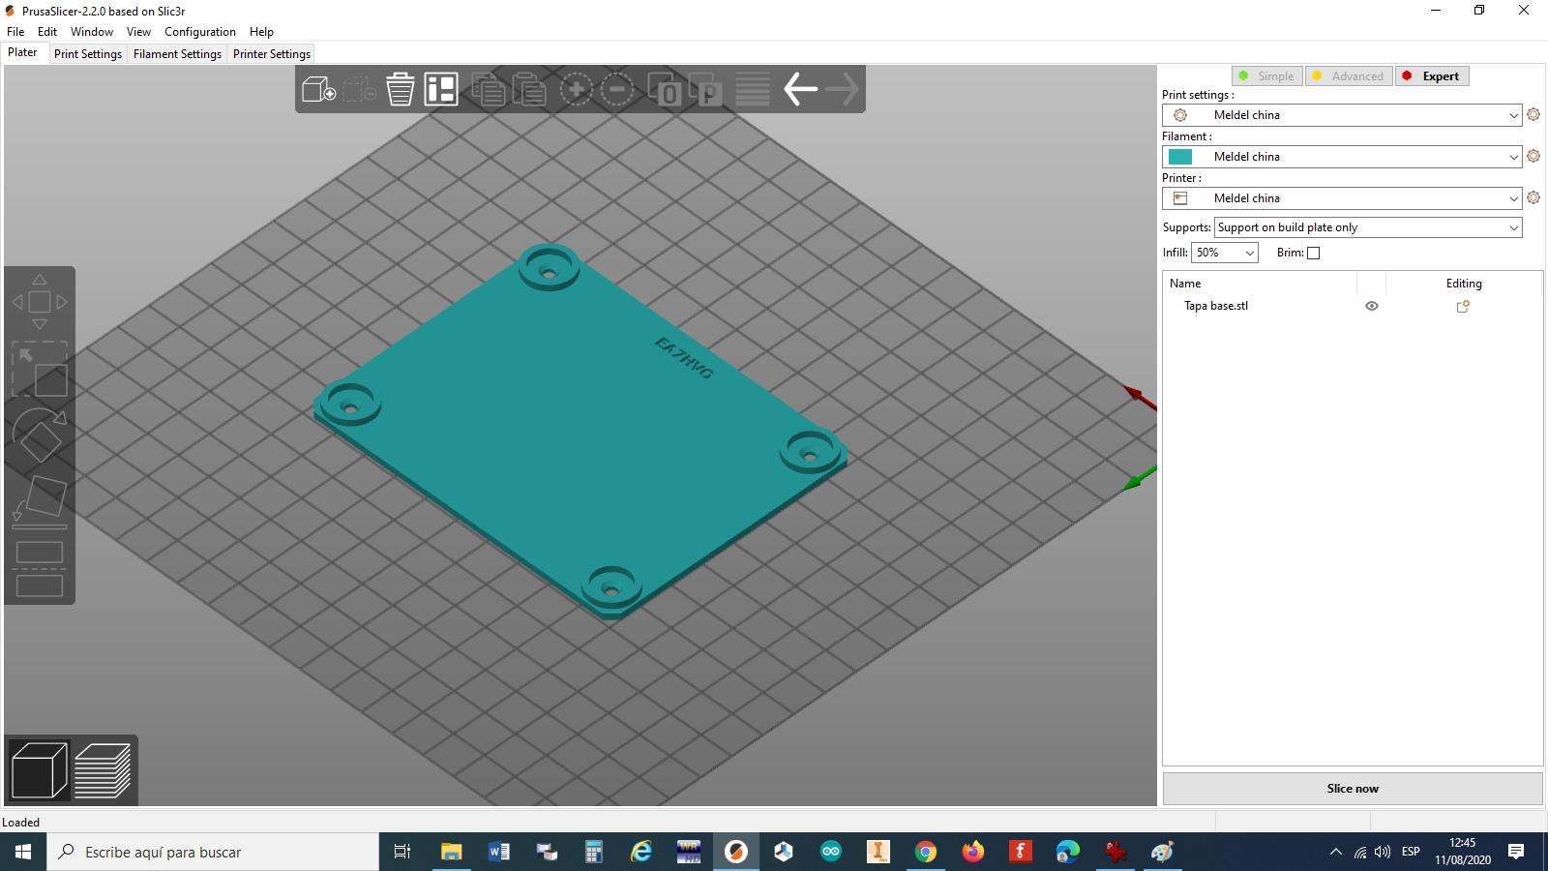Open Print settings preset dropdown
1548x871 pixels.
pyautogui.click(x=1342, y=115)
